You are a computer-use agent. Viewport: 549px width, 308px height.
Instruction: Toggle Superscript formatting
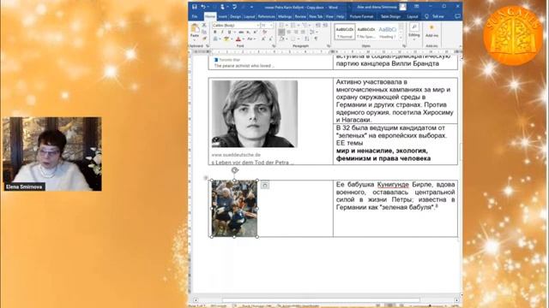[x=255, y=32]
